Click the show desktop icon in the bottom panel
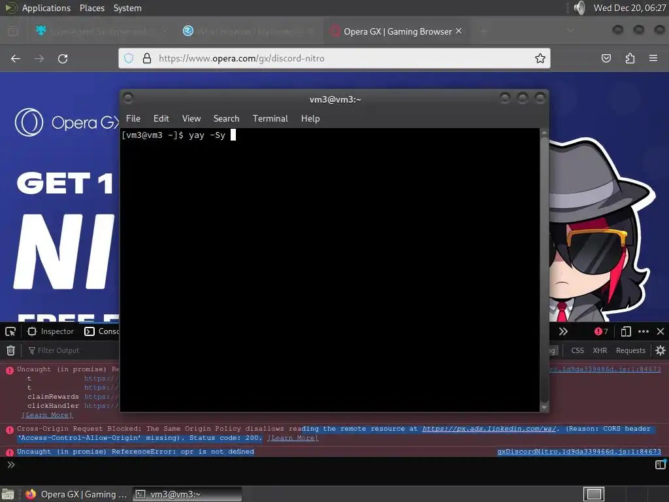 (x=8, y=494)
